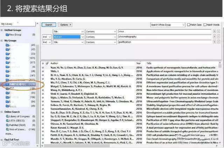Open the Search Whole Group dropdown

168,25
